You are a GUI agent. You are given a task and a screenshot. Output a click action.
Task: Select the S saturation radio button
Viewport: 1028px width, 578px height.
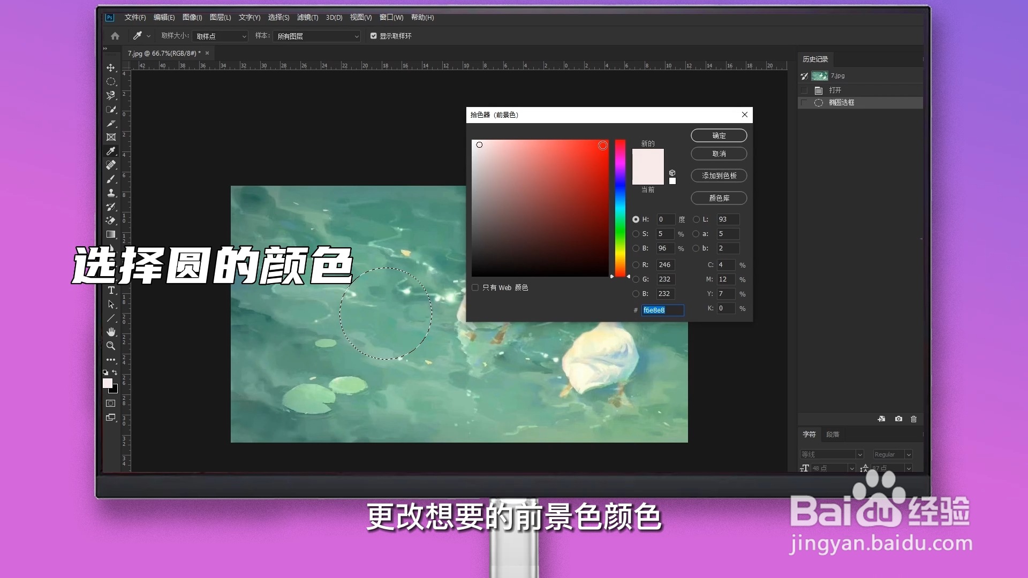tap(636, 234)
